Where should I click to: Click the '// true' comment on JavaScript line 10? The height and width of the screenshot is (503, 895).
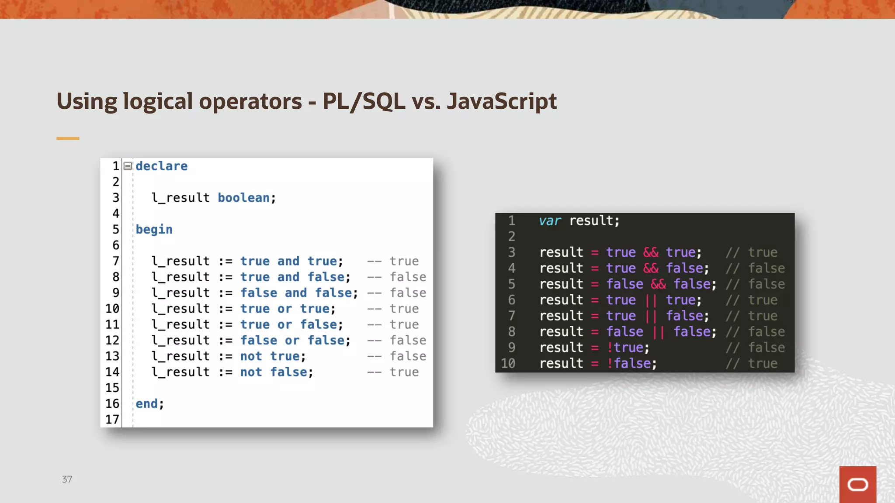tap(752, 363)
